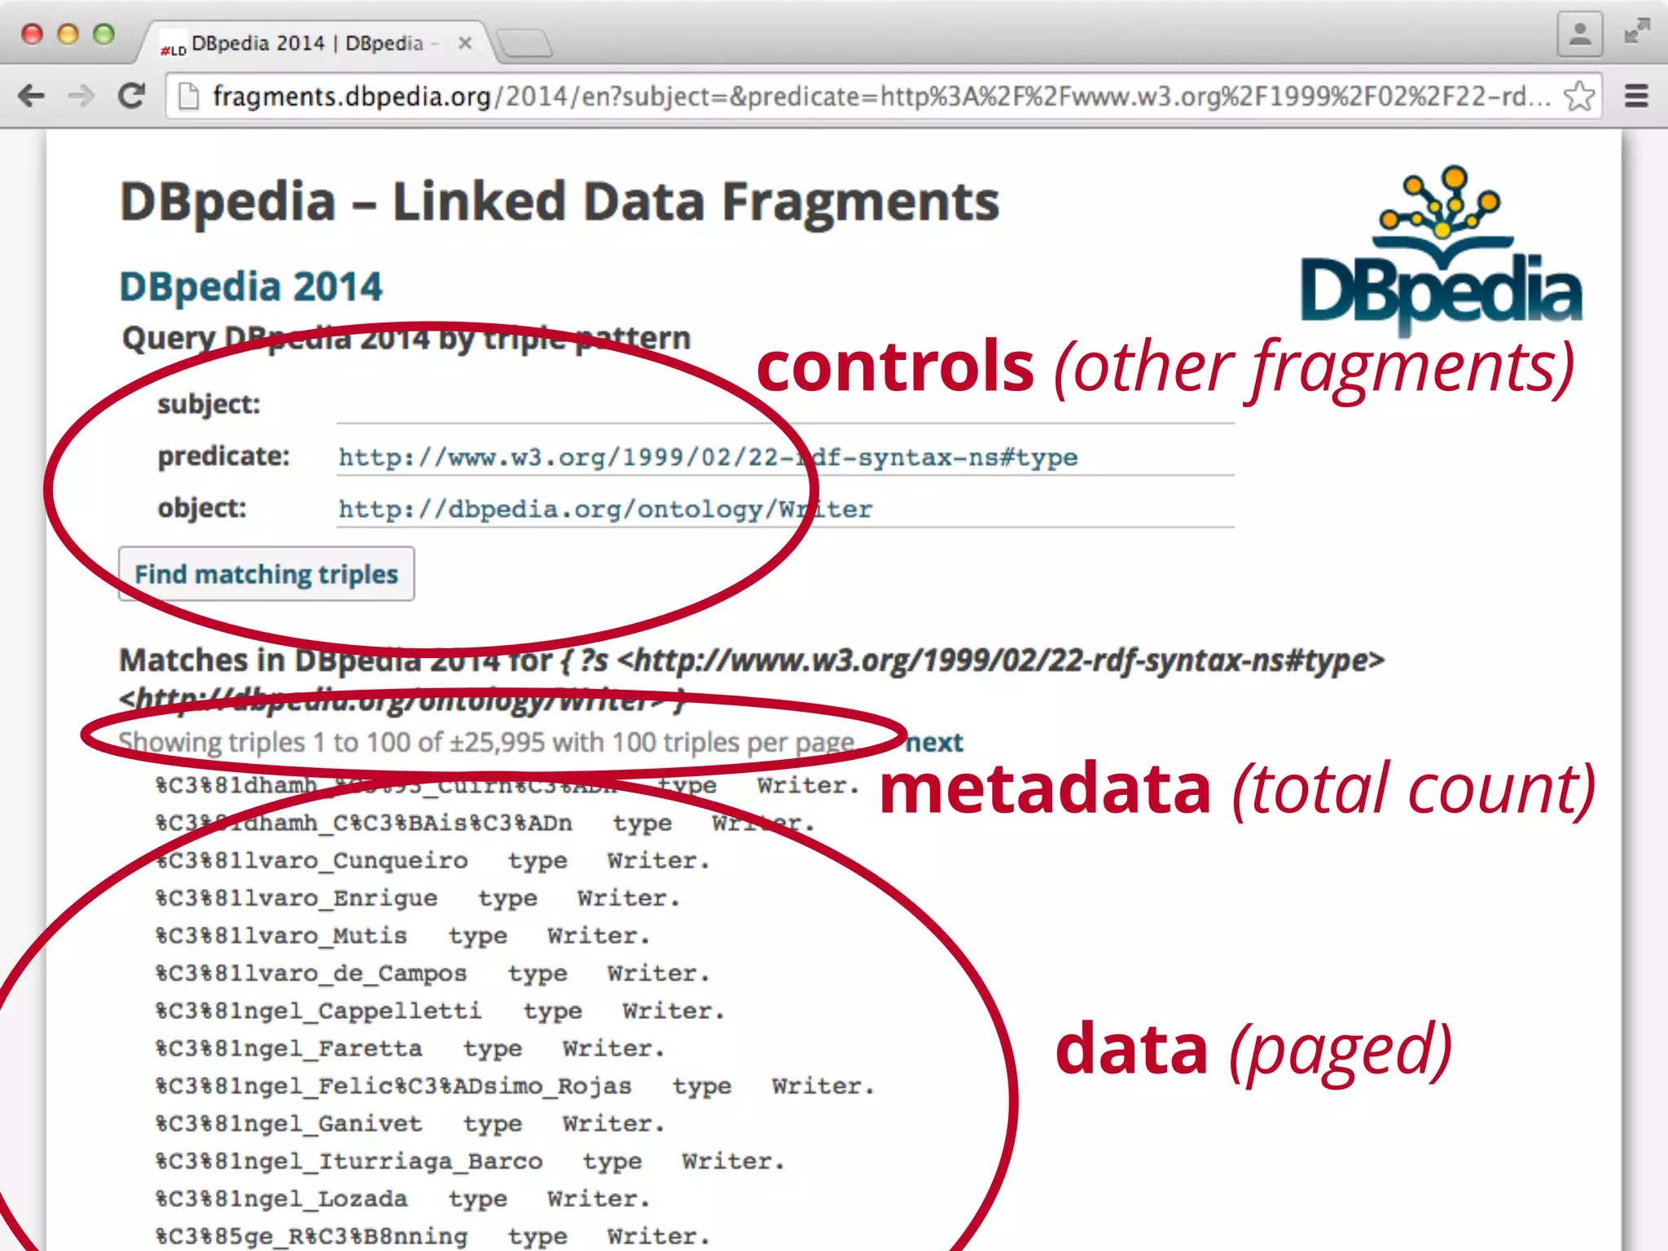Click the 'DBpedia – Linked Data Fragments' heading
The image size is (1668, 1251).
click(x=560, y=201)
